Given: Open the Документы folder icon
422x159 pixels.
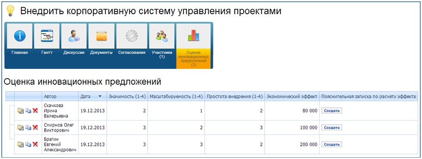Looking at the screenshot, I should (x=101, y=36).
